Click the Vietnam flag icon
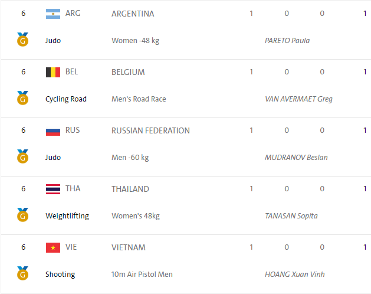This screenshot has width=371, height=294. click(53, 247)
